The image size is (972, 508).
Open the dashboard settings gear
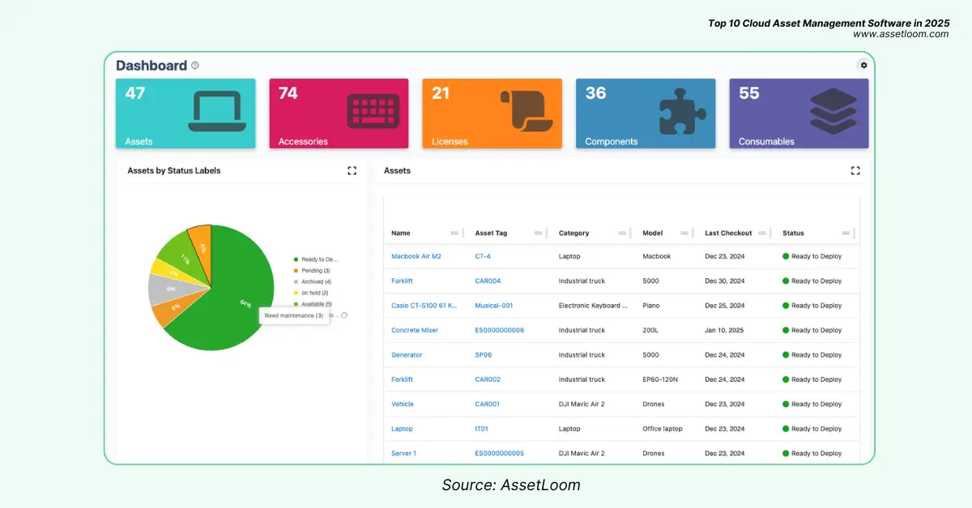tap(863, 66)
